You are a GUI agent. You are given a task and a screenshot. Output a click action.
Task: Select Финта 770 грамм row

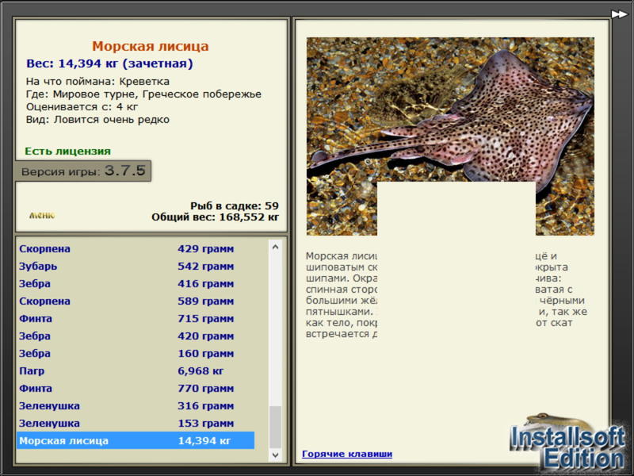[x=136, y=388]
